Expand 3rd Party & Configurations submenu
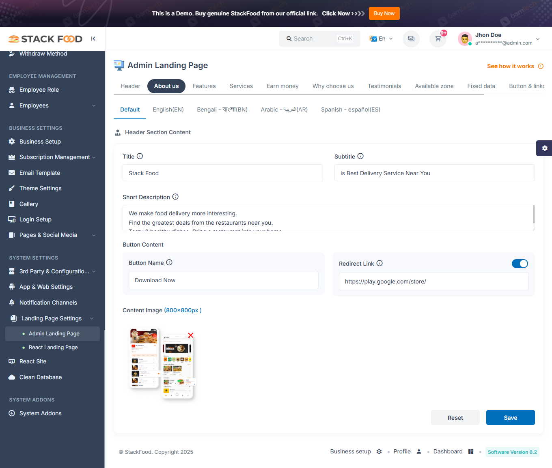This screenshot has height=468, width=552. (94, 272)
